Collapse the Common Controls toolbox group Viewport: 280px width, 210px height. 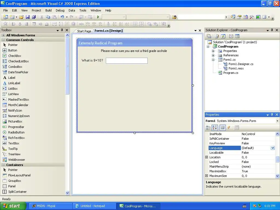pyautogui.click(x=3, y=40)
